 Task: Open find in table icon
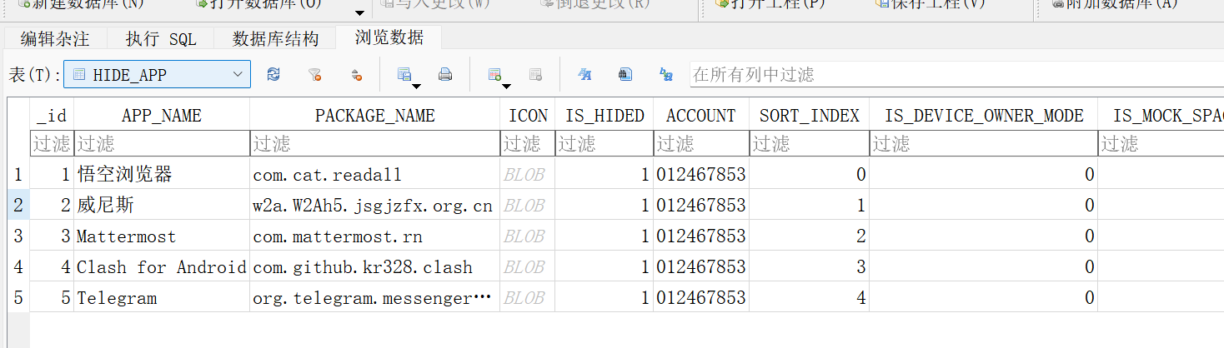click(625, 74)
